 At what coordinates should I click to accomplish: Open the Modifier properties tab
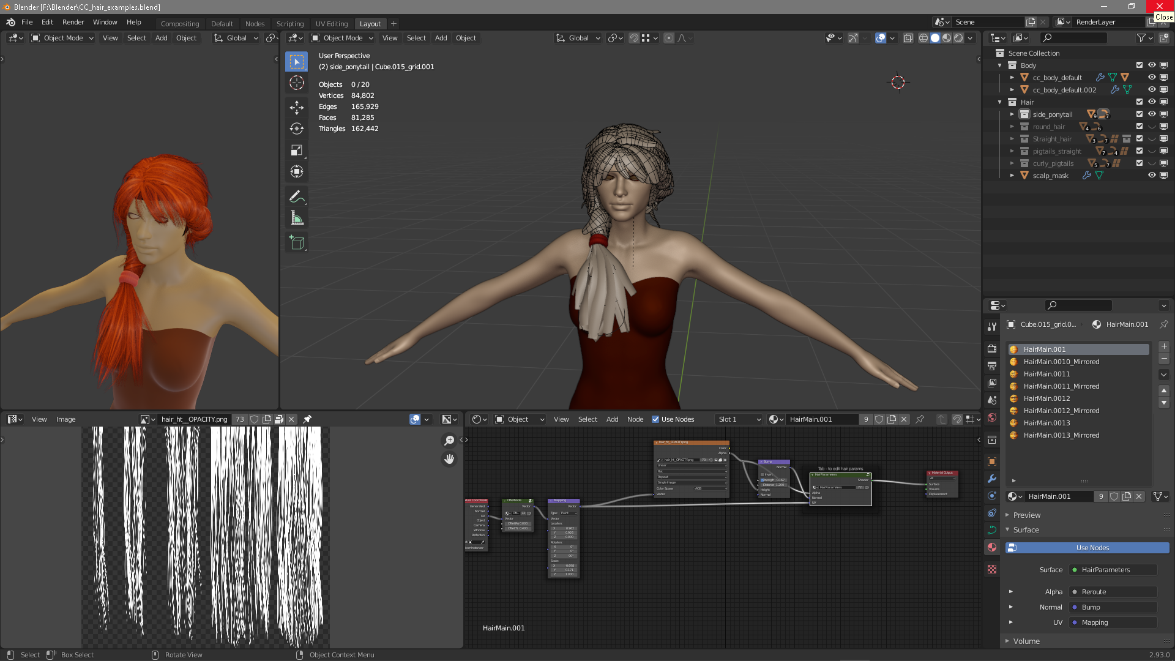click(992, 479)
